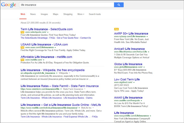The image size is (184, 123).
Task: Open New York Life Insurance sidebar ad
Action: (x=124, y=113)
